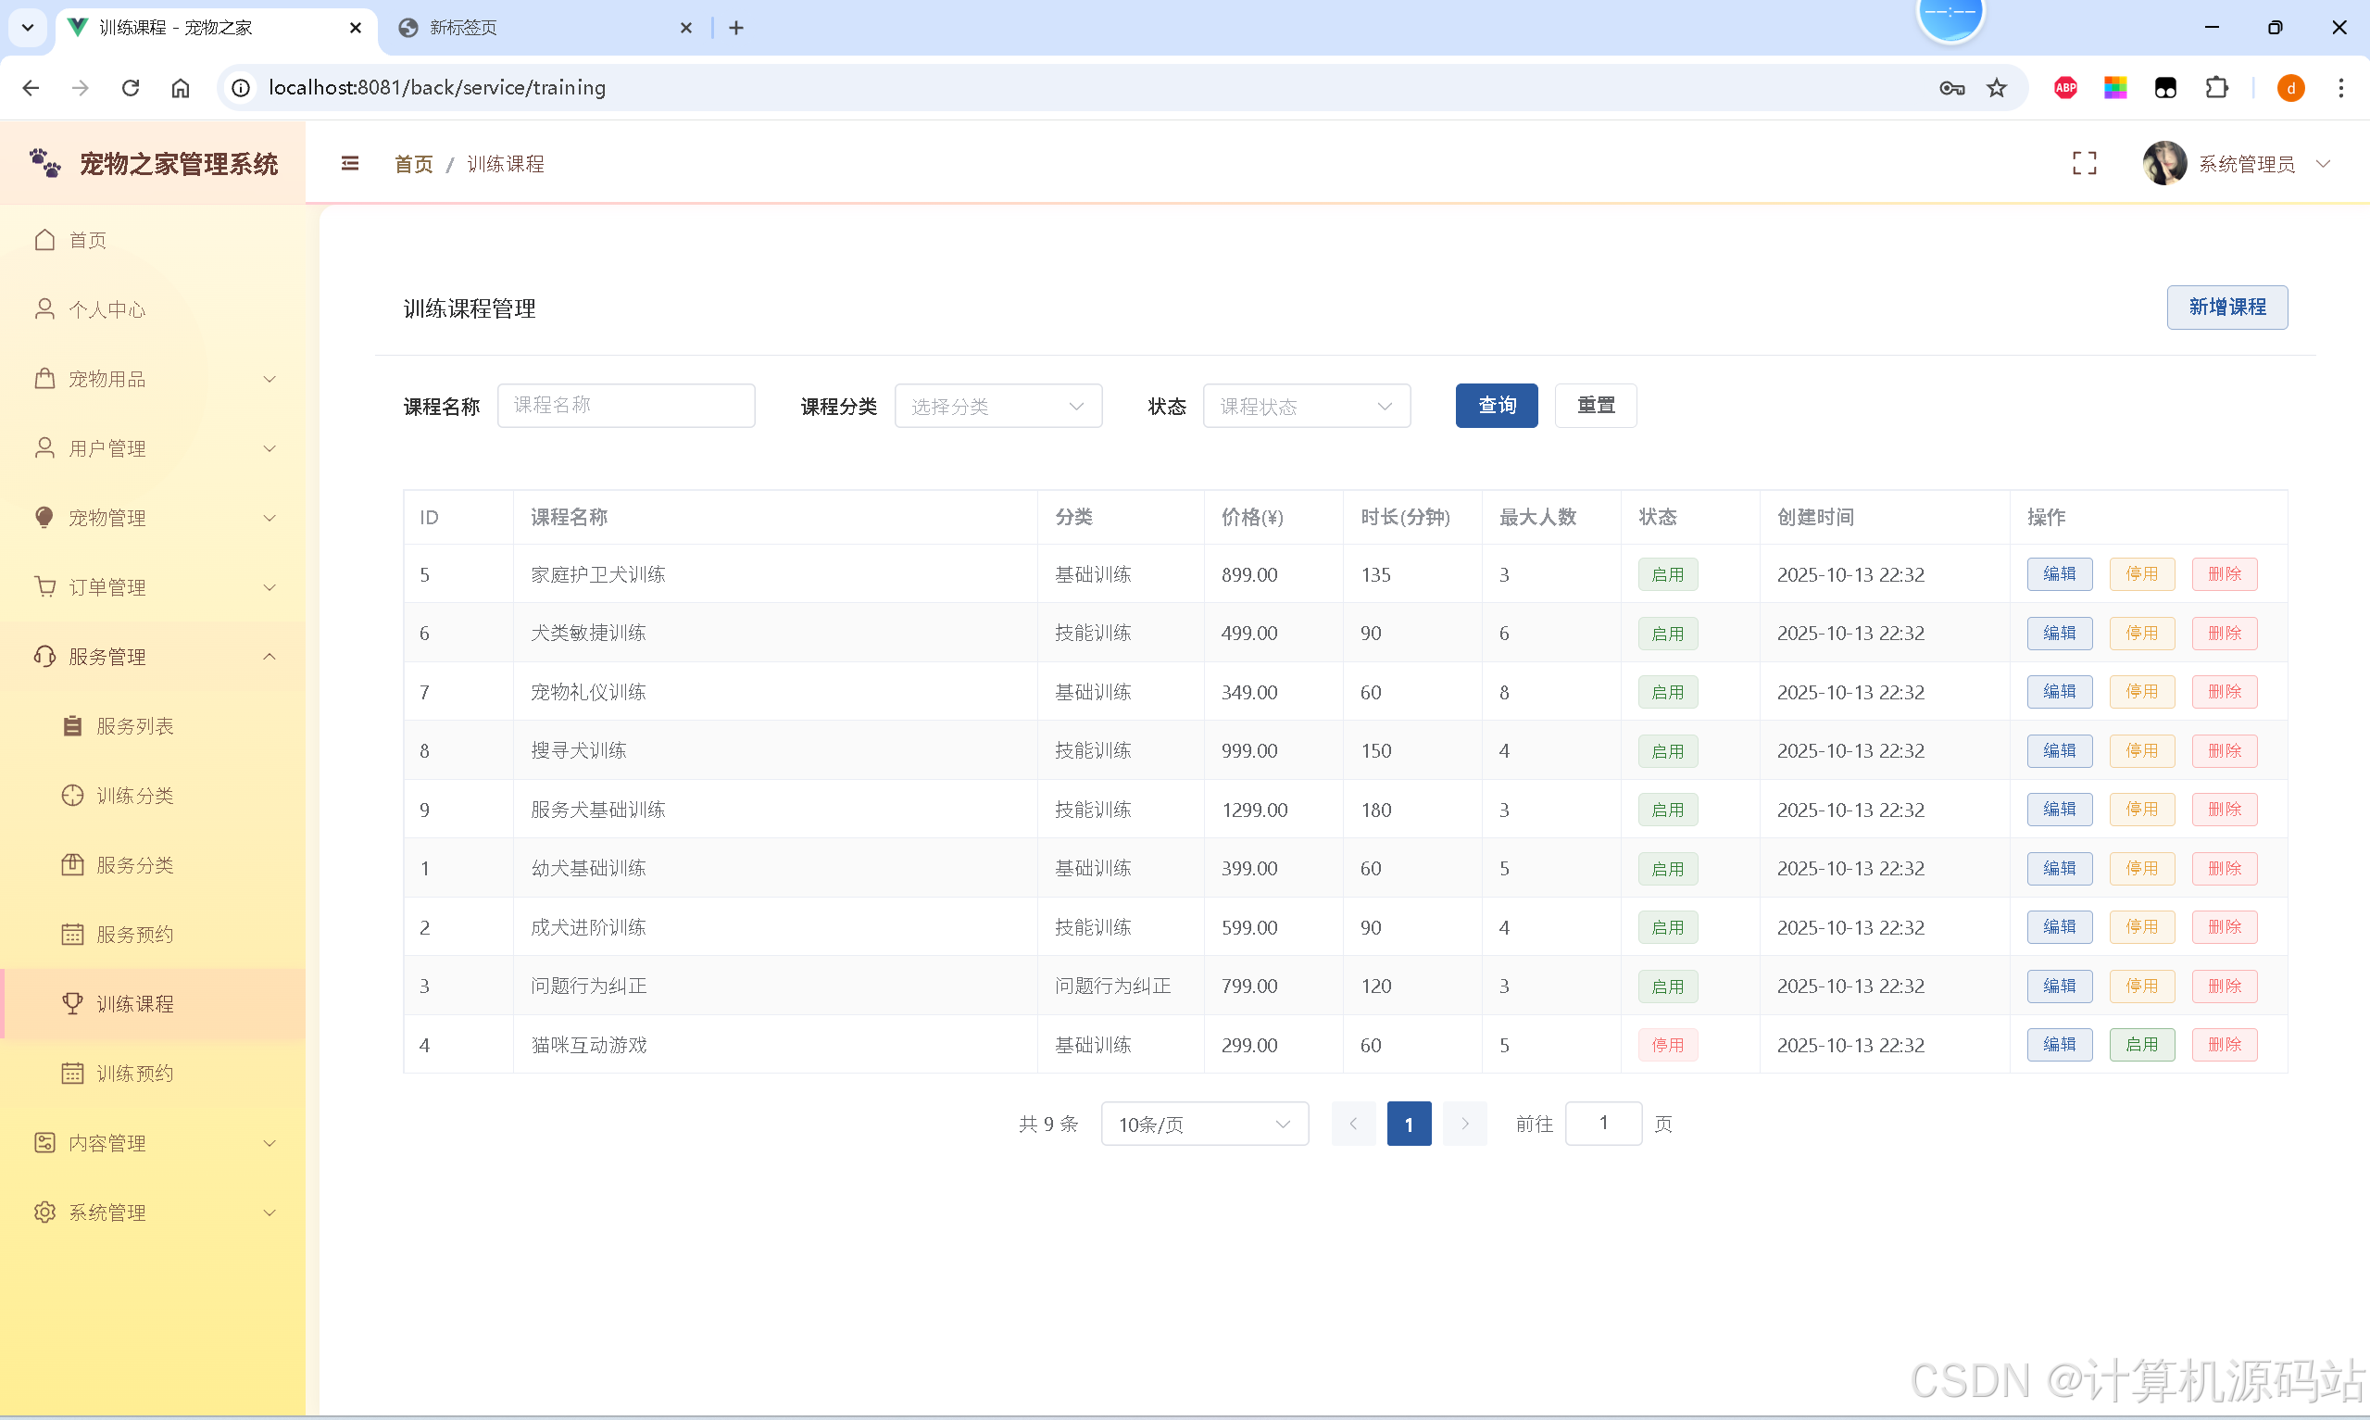The width and height of the screenshot is (2370, 1420).
Task: Click the 停用 status tag of 猫咪互动游戏
Action: pos(1667,1045)
